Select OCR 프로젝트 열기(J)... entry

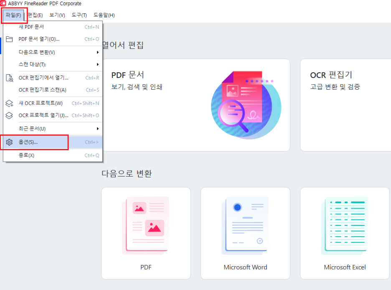[53, 115]
